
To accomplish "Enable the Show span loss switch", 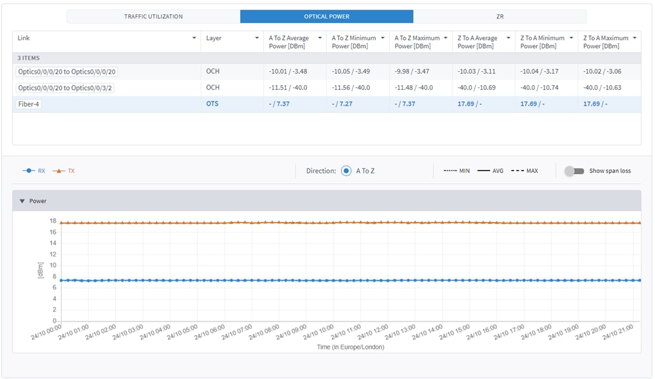I will click(574, 171).
